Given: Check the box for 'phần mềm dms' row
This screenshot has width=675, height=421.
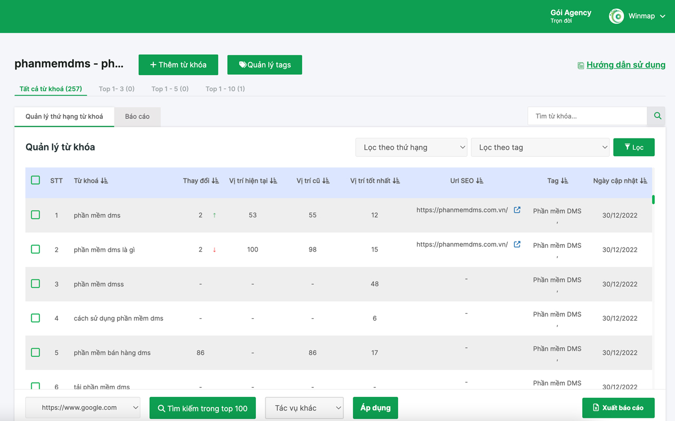Looking at the screenshot, I should pyautogui.click(x=35, y=215).
